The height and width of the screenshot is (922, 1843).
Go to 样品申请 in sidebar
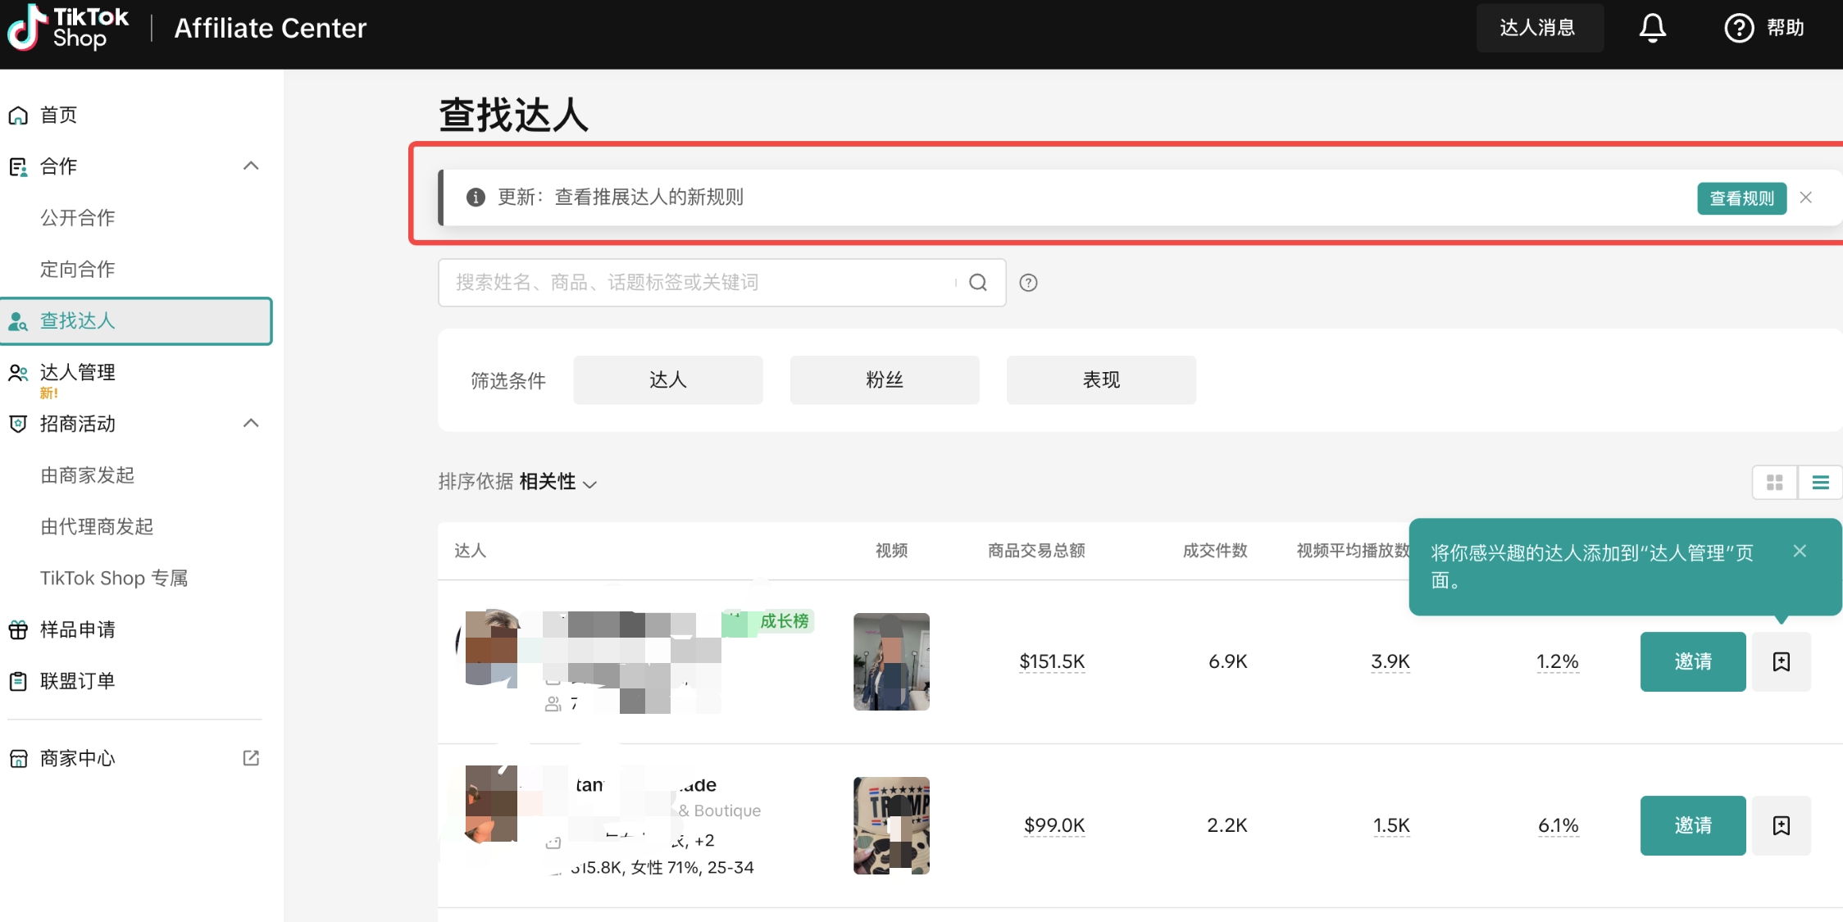click(x=78, y=629)
